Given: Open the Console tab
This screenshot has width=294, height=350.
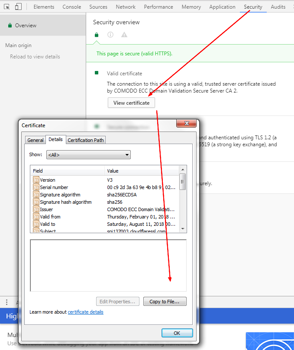Looking at the screenshot, I should click(x=72, y=7).
